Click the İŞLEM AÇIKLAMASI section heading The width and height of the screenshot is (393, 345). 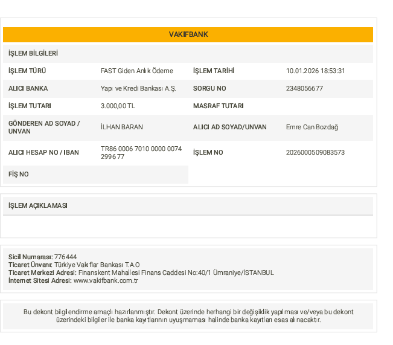point(38,205)
